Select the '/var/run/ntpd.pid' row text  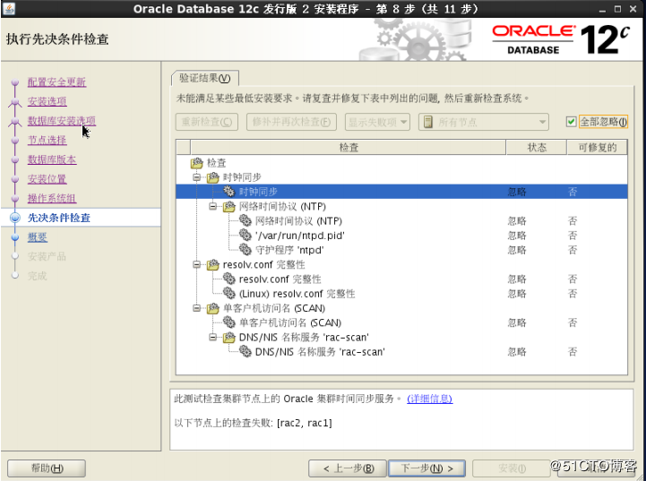pos(299,236)
